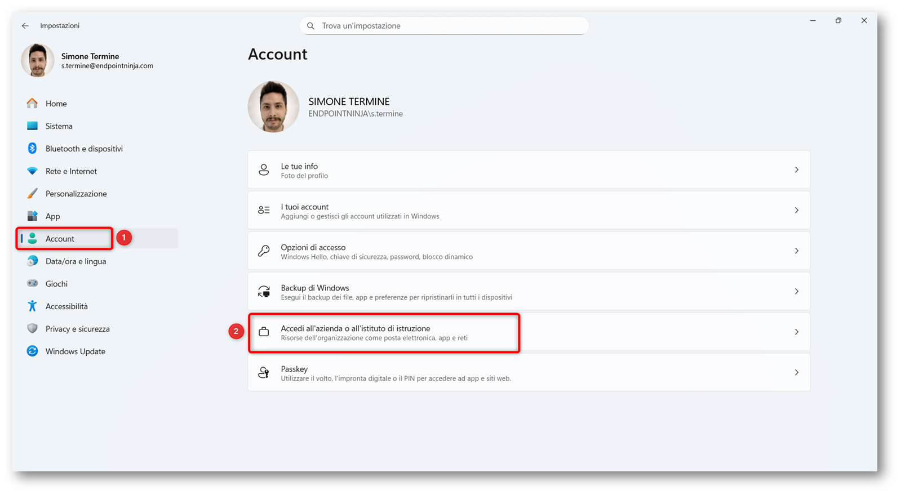Click the Privacy e sicurezza shield icon
901x495 pixels.
(x=32, y=328)
